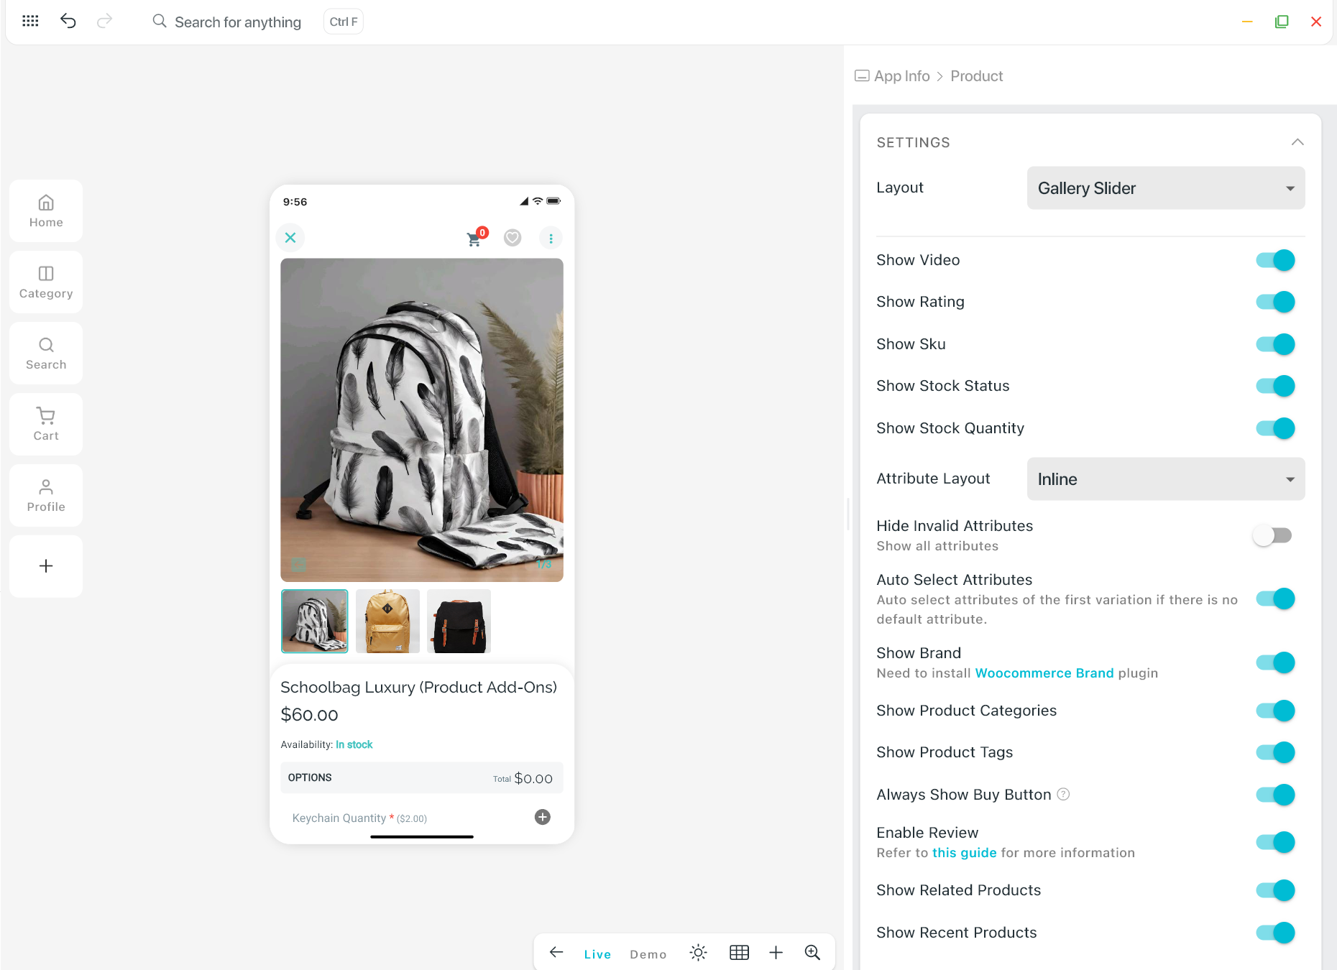Disable the Show Video toggle
Image resolution: width=1337 pixels, height=970 pixels.
click(1275, 260)
